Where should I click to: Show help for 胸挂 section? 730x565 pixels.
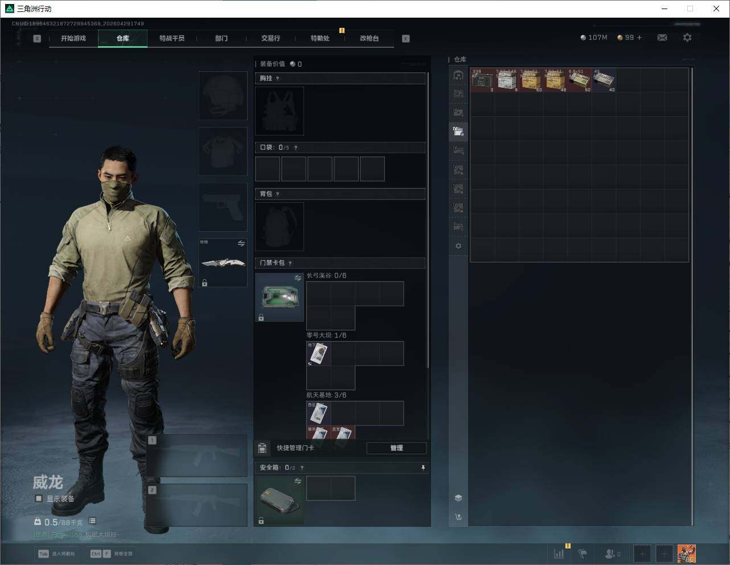tap(278, 79)
